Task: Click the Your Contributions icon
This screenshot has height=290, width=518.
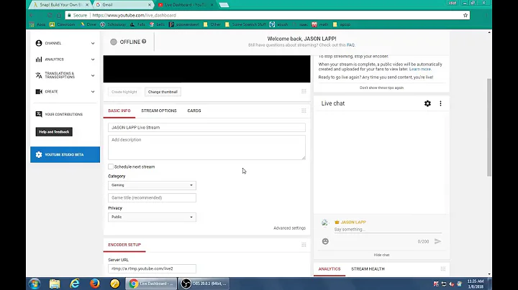Action: point(39,114)
